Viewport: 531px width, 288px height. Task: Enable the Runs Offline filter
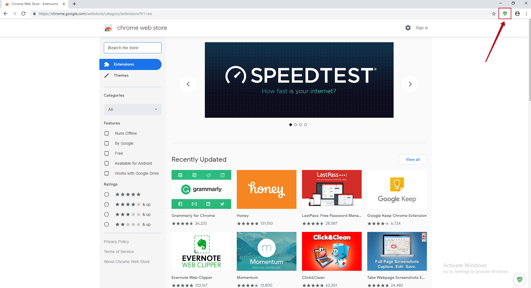(107, 133)
